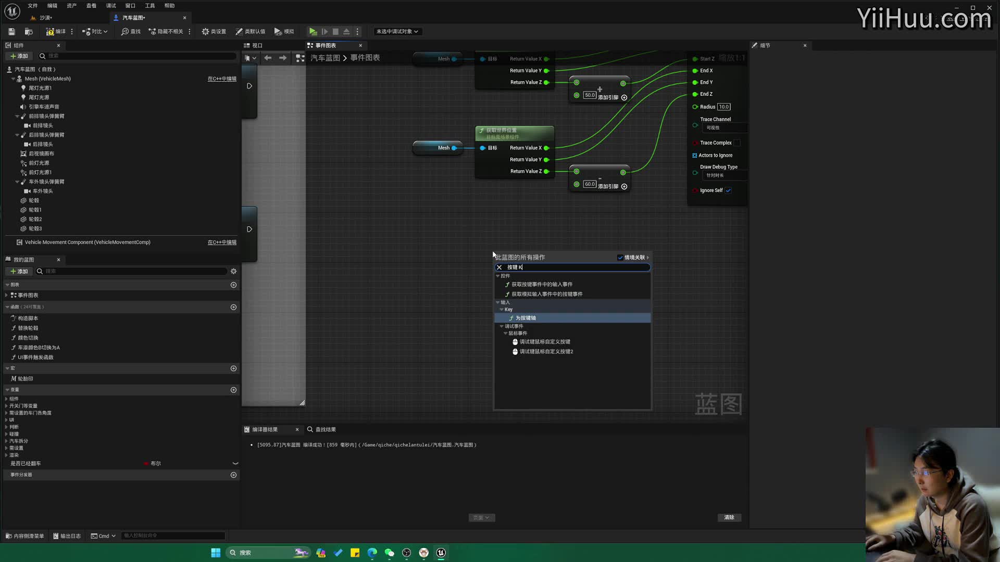Open My Blueprint settings gear icon
The width and height of the screenshot is (1000, 562).
[x=233, y=272]
